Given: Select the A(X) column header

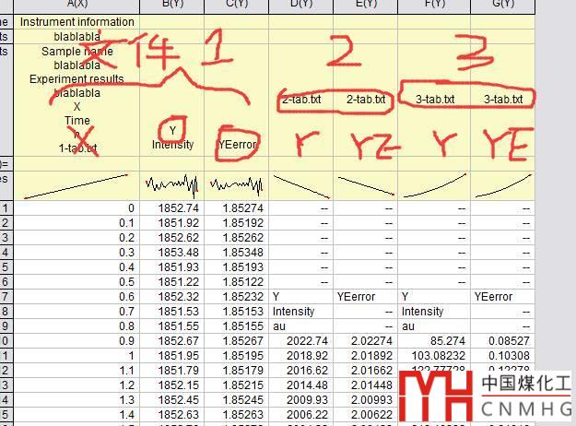Looking at the screenshot, I should (76, 5).
